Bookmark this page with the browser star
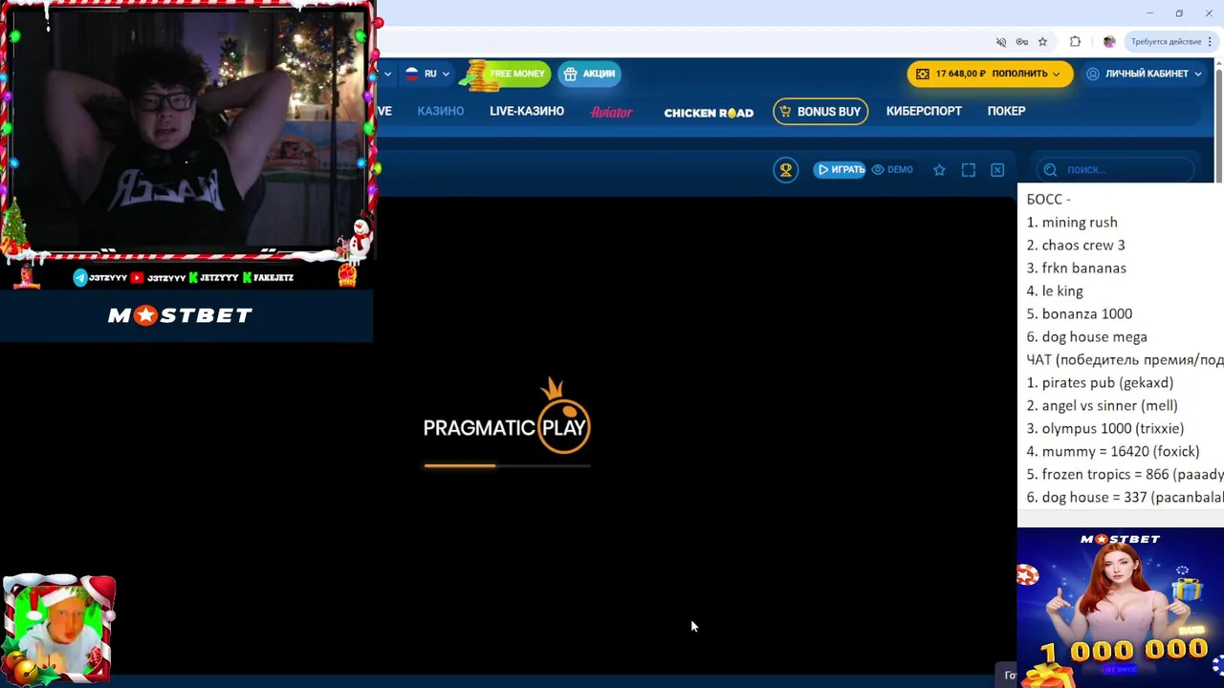1224x688 pixels. coord(1042,42)
